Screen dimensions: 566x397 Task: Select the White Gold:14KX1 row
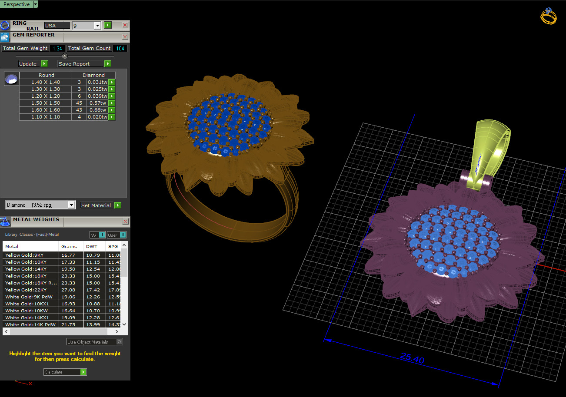[62, 318]
